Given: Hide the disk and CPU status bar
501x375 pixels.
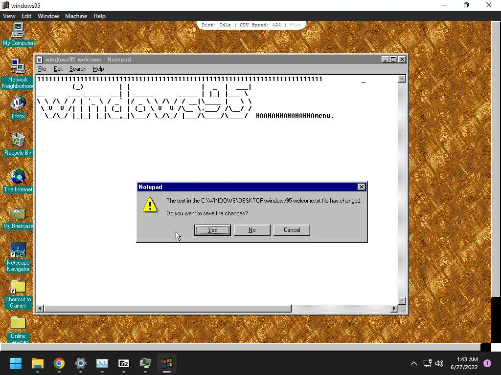Looking at the screenshot, I should (295, 25).
